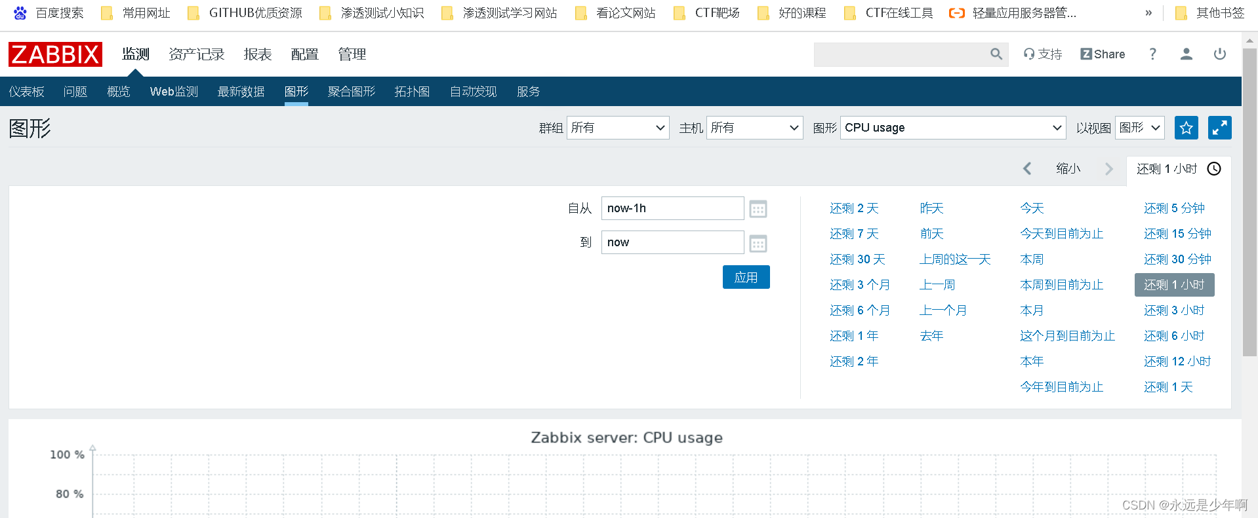Screen dimensions: 1258x518
Task: Select the 还剩 1 天 range
Action: (x=1168, y=387)
